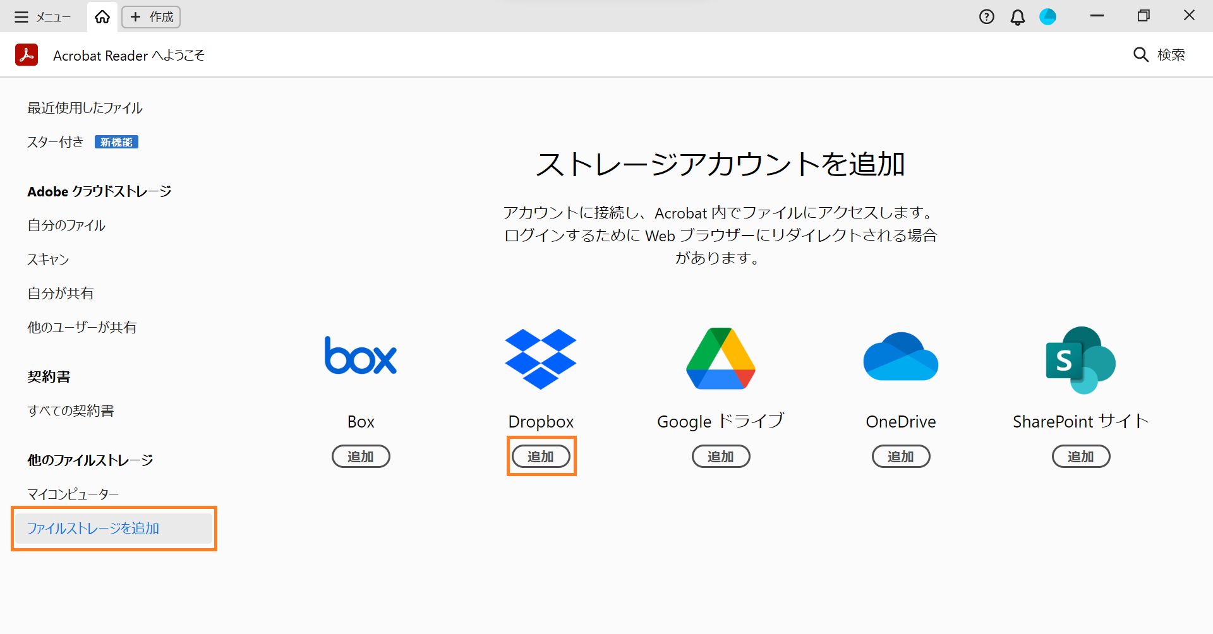Open the メニュー hamburger menu
The height and width of the screenshot is (634, 1213).
(21, 16)
